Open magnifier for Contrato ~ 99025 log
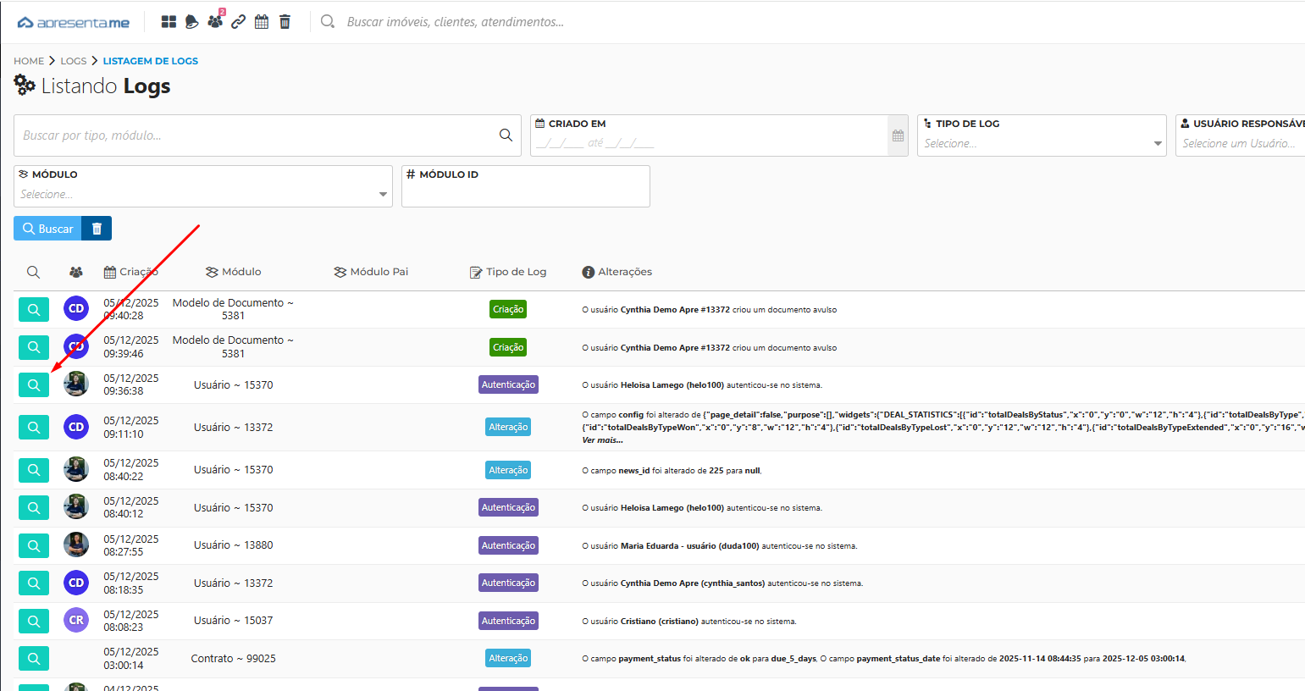Viewport: 1305px width, 691px height. click(x=34, y=659)
